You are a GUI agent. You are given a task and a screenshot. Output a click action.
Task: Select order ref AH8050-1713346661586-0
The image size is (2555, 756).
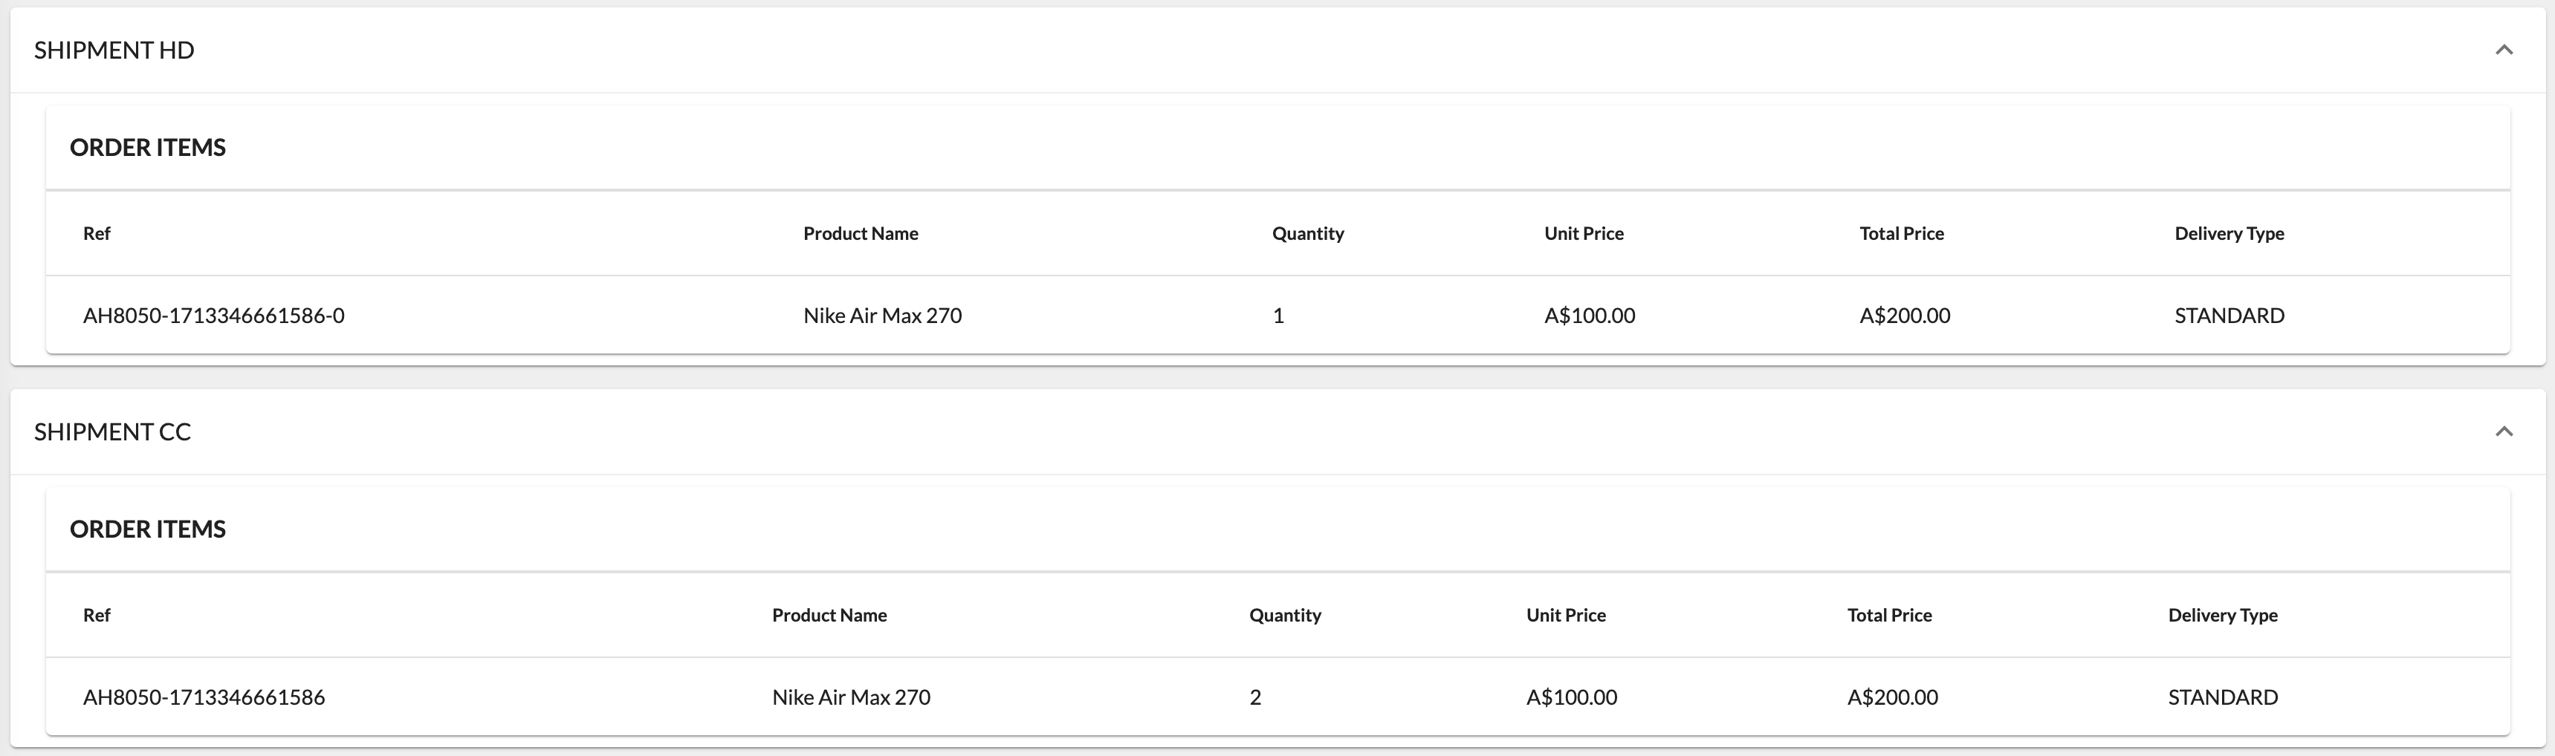coord(213,315)
